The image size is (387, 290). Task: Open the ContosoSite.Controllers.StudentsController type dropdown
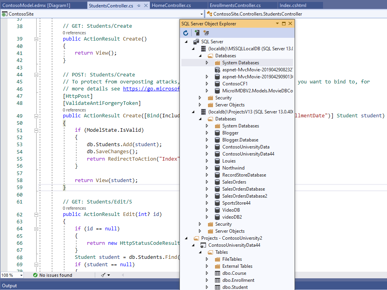(296, 14)
